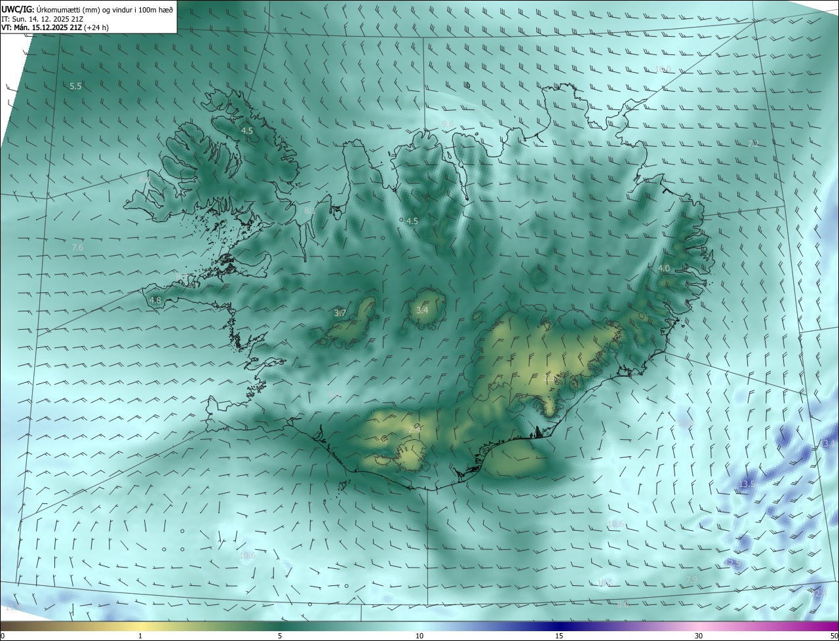Click the 13.5 value label
The width and height of the screenshot is (839, 641).
click(747, 484)
